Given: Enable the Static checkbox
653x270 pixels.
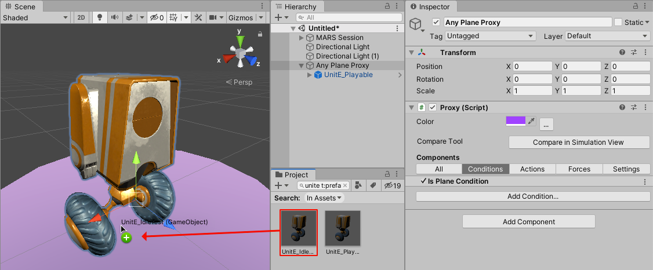Looking at the screenshot, I should click(618, 23).
